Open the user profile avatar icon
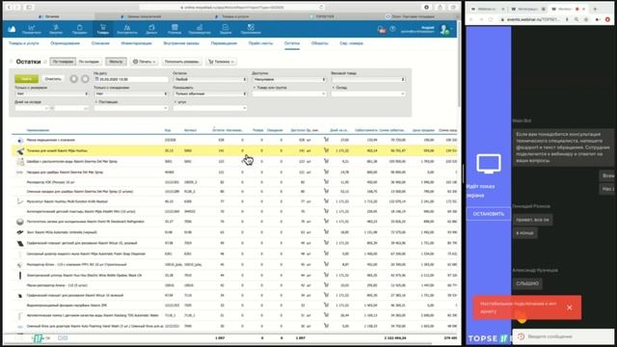The image size is (617, 347). pyautogui.click(x=444, y=30)
